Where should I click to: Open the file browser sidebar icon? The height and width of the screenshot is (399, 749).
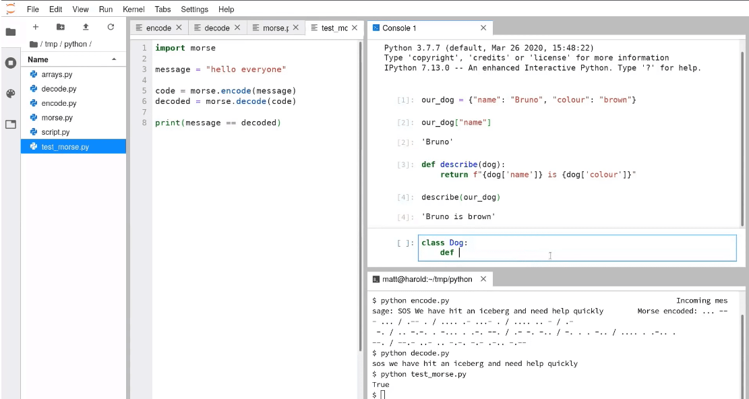click(9, 30)
